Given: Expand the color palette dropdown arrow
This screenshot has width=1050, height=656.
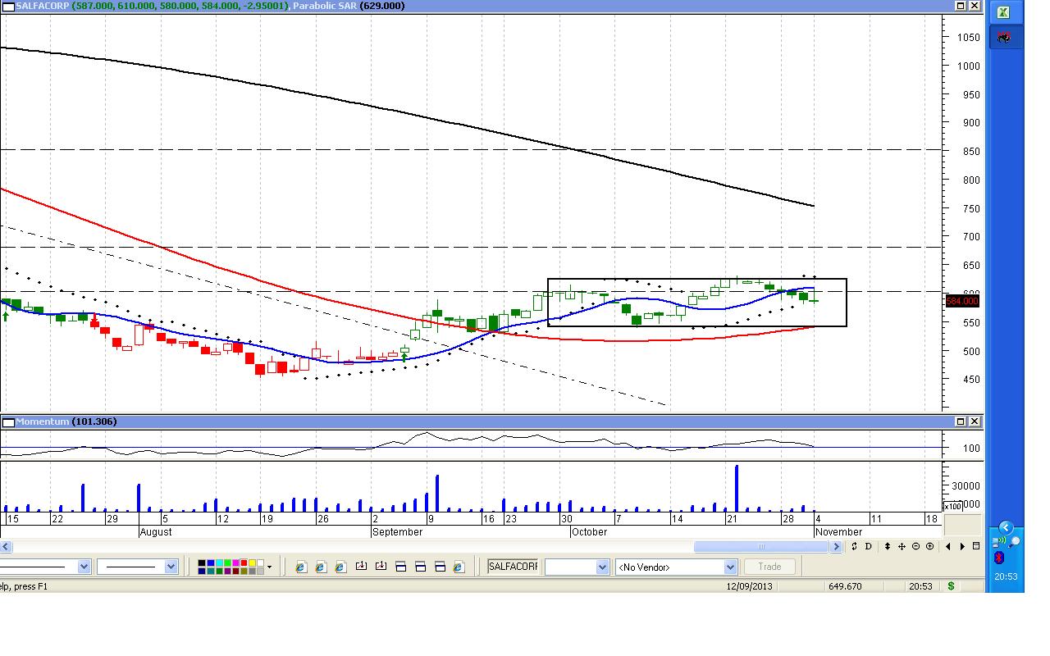Looking at the screenshot, I should [x=269, y=567].
